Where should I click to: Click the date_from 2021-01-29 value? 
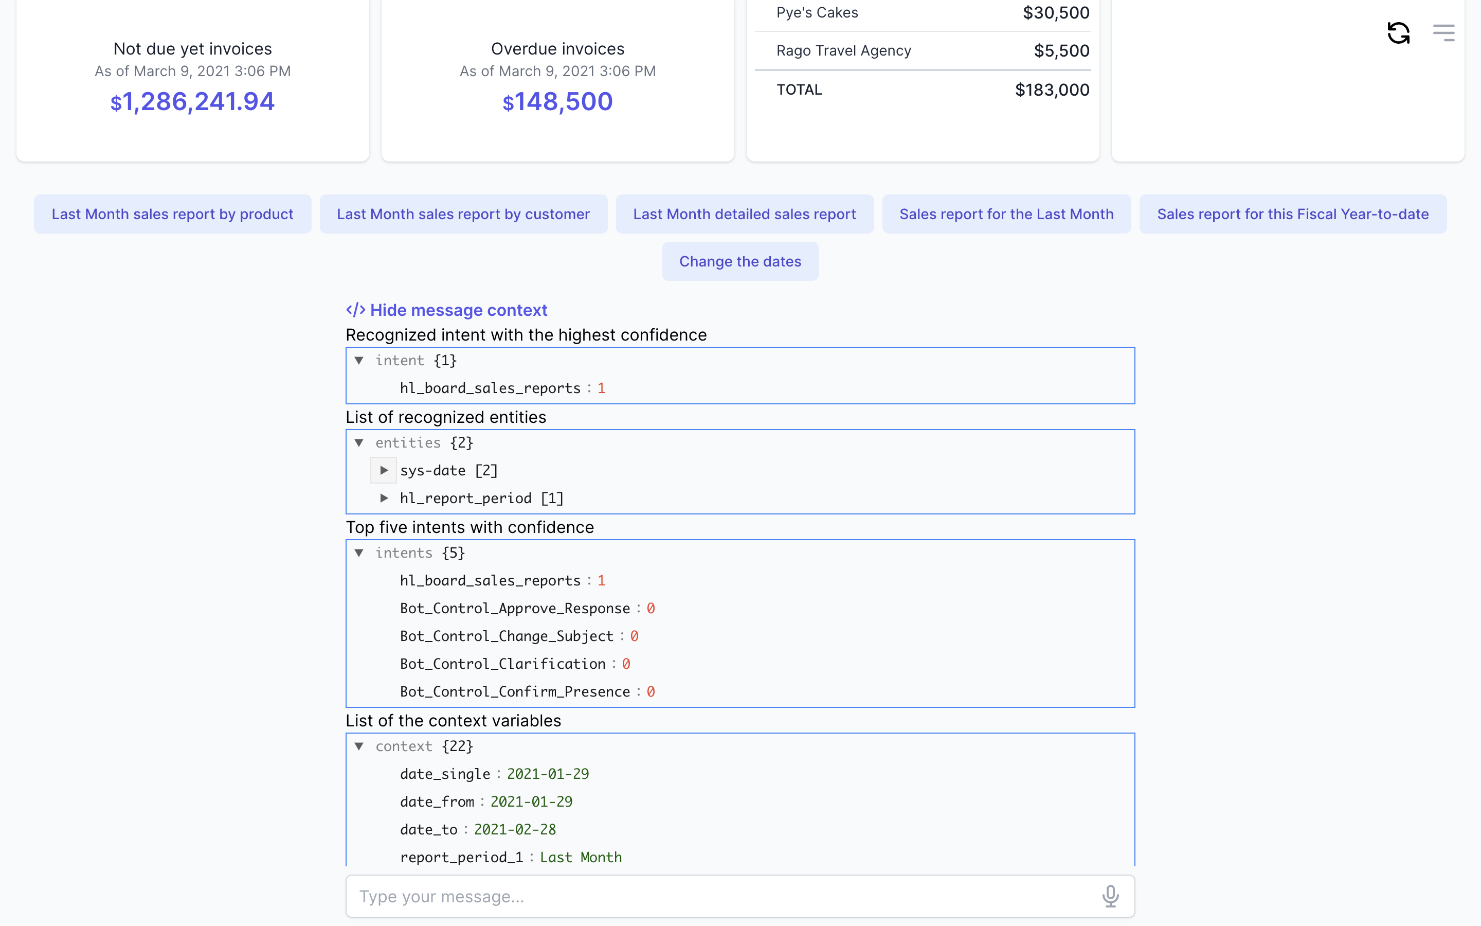pos(531,802)
